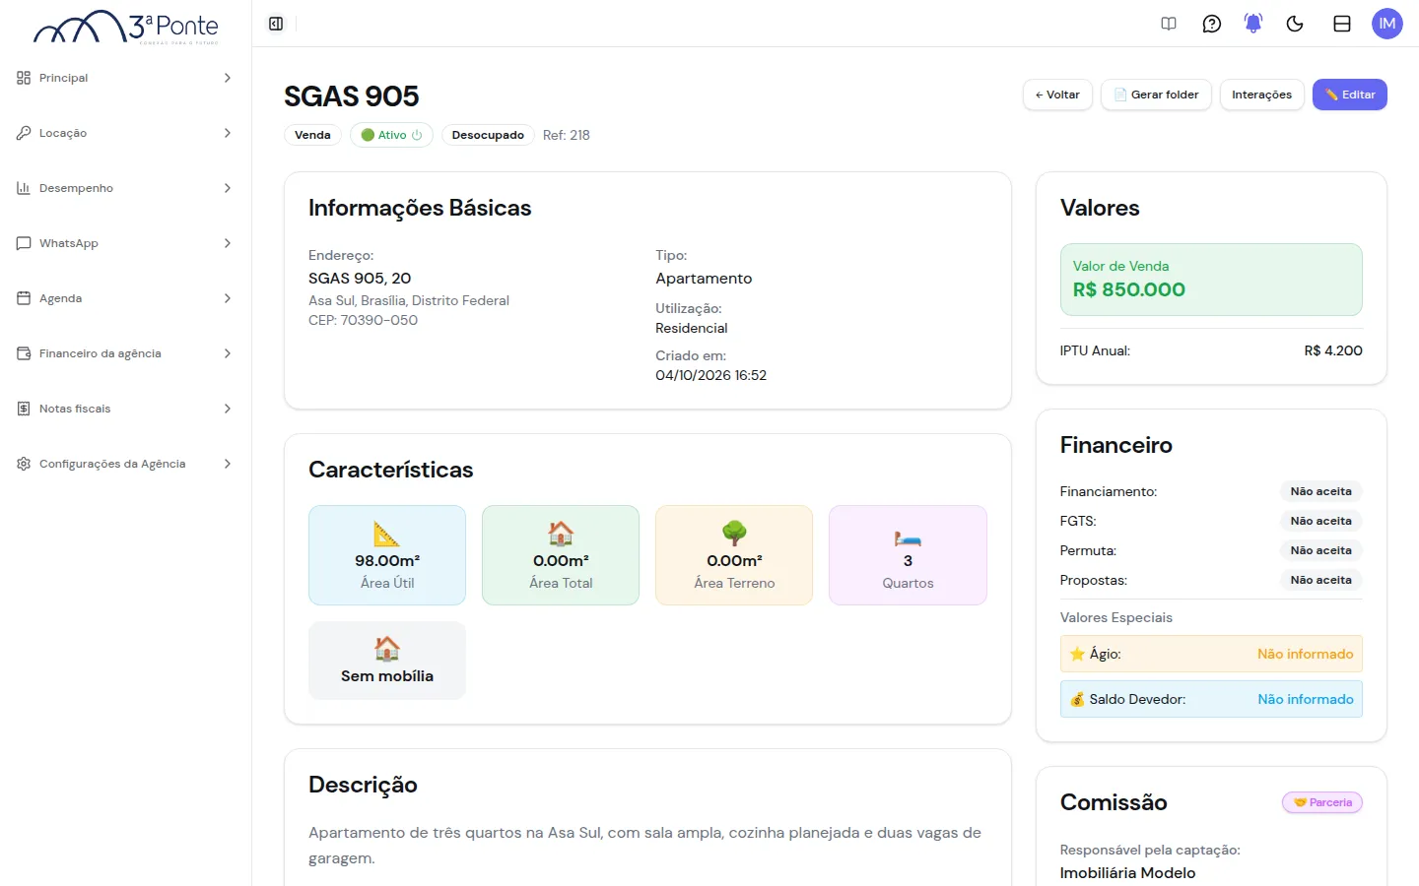Open the documentation book icon
Image resolution: width=1419 pixels, height=886 pixels.
(x=1169, y=24)
